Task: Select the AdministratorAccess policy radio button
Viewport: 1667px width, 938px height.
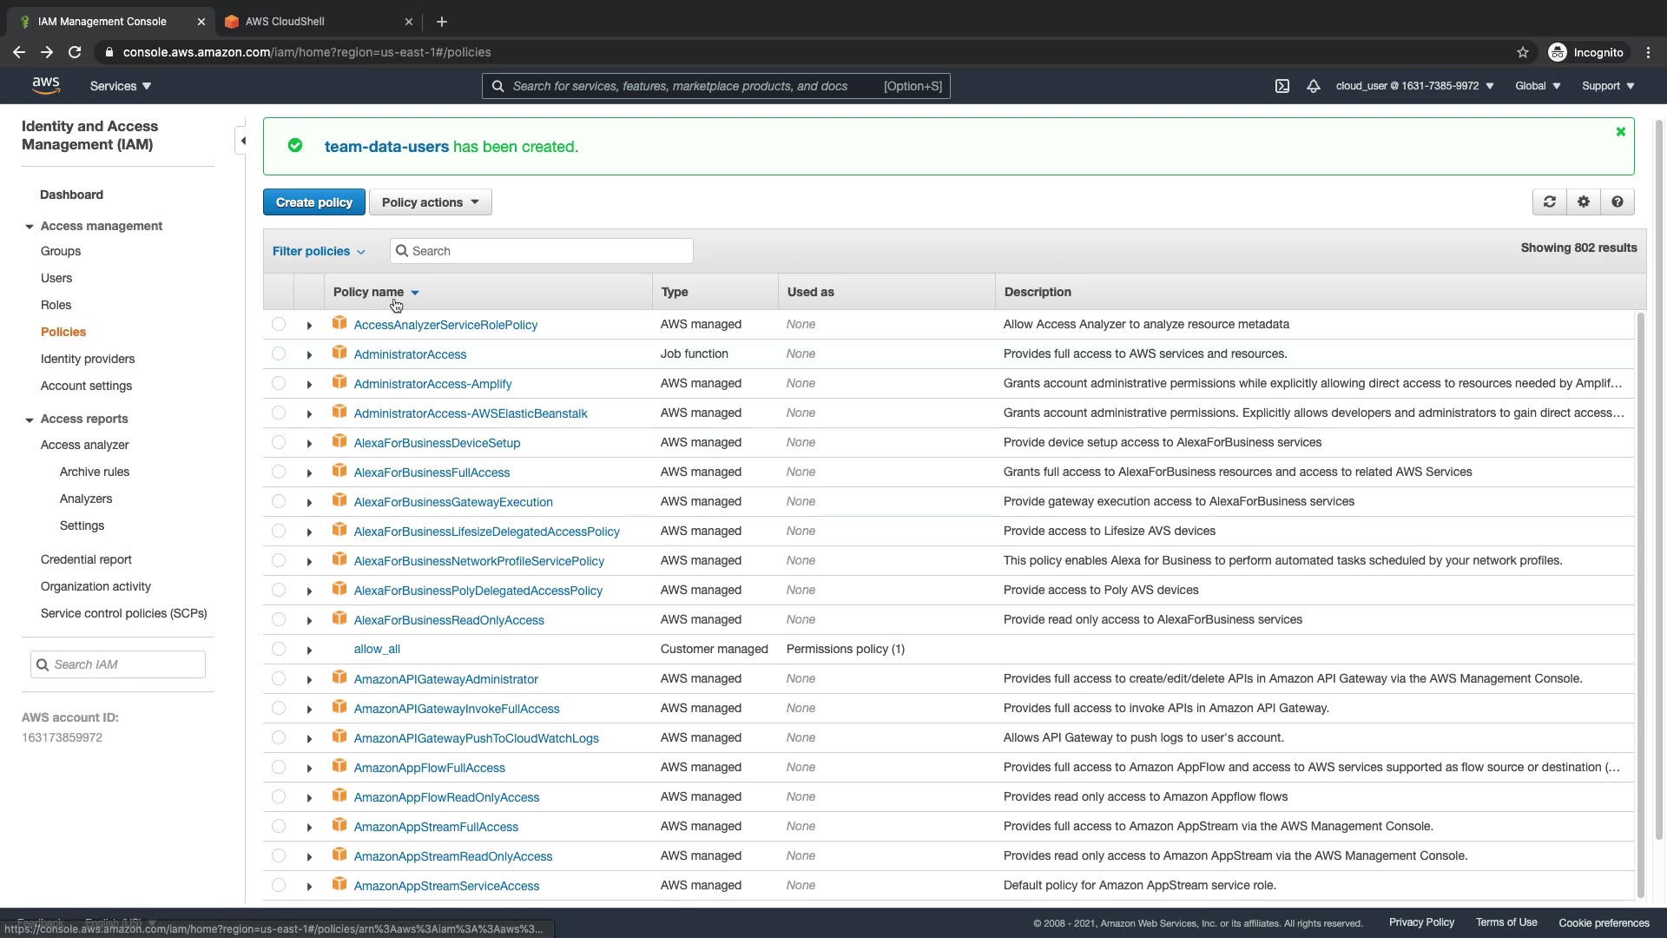Action: [x=278, y=353]
